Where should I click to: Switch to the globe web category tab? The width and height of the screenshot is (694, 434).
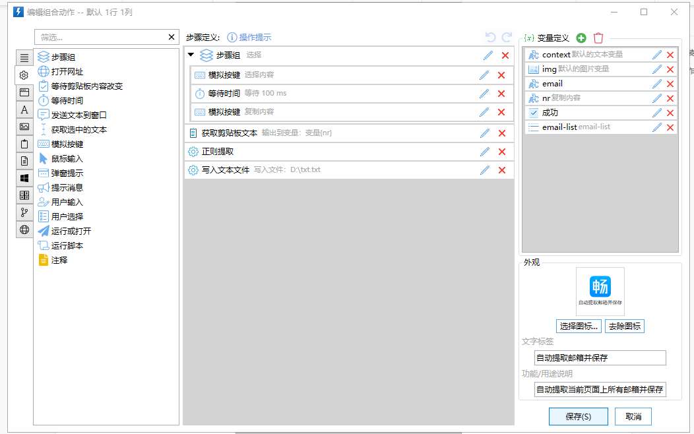pyautogui.click(x=24, y=230)
